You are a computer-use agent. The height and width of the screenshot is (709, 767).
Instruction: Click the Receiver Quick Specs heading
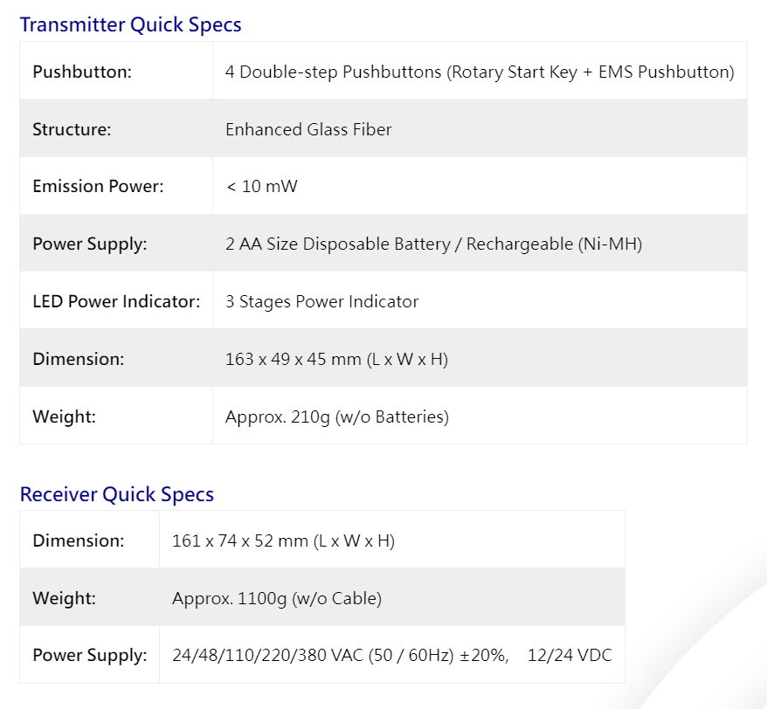pyautogui.click(x=117, y=494)
